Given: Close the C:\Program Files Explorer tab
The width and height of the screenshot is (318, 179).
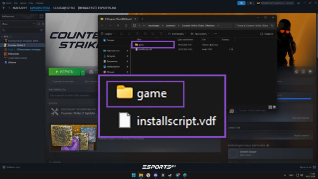Looking at the screenshot, I should tap(135, 19).
